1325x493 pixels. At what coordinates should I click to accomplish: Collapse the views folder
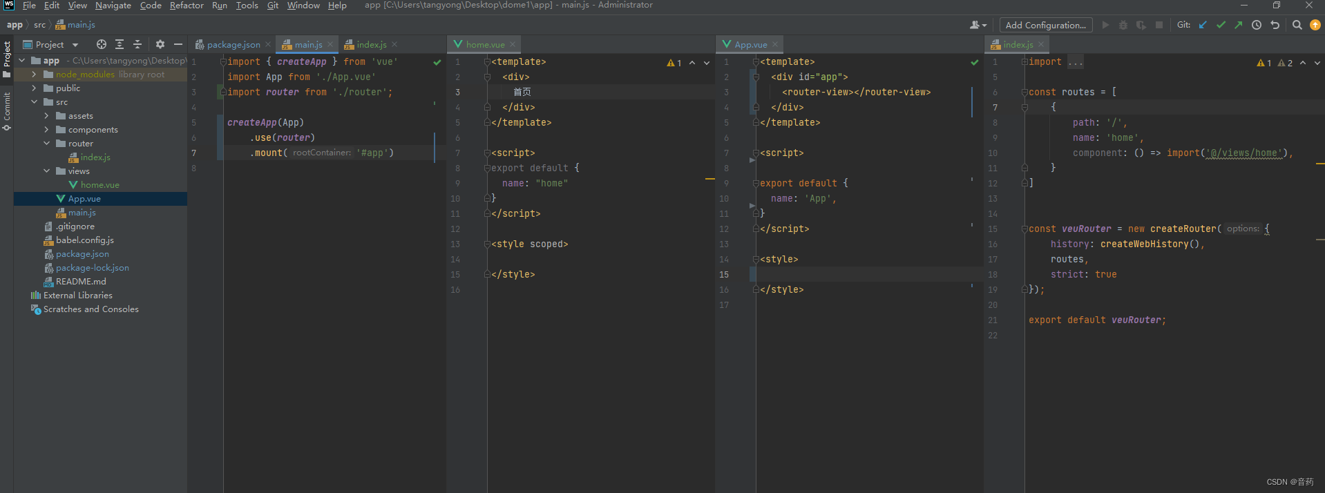tap(46, 171)
